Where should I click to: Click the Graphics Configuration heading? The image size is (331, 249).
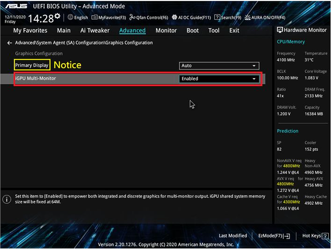[39, 53]
